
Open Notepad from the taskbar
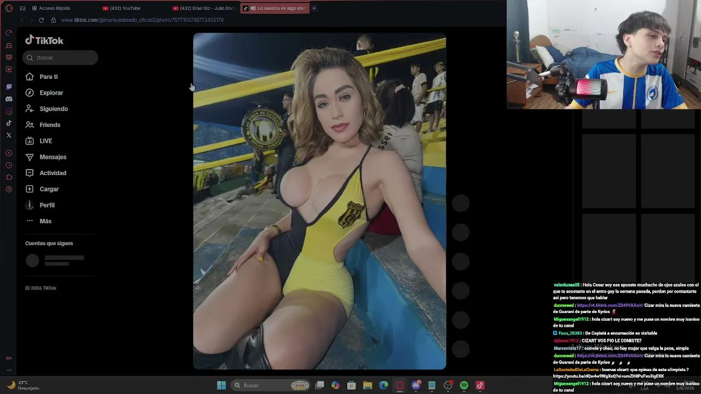[432, 385]
